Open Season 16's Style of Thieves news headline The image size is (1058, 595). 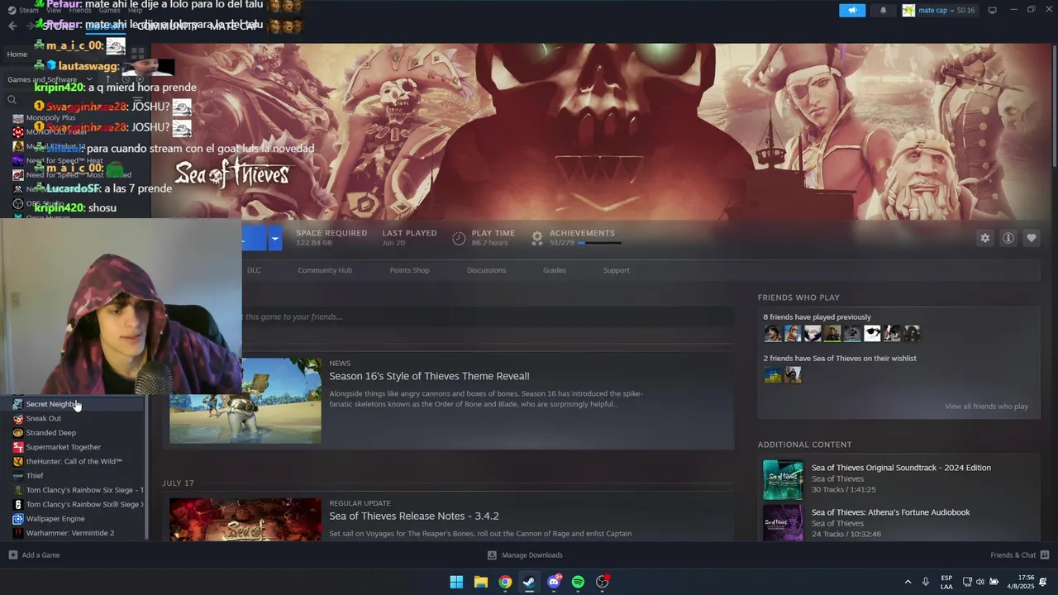point(429,376)
